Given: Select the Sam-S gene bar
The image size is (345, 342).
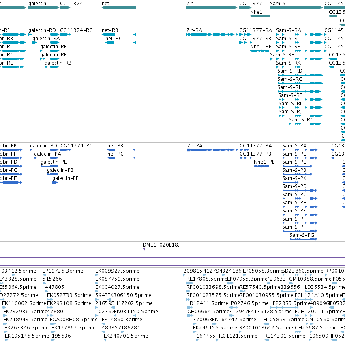Looking at the screenshot, I should 297,8.
